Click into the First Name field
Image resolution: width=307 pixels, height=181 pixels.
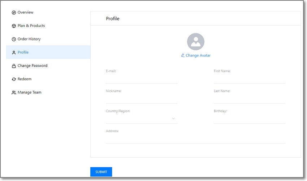(x=249, y=79)
